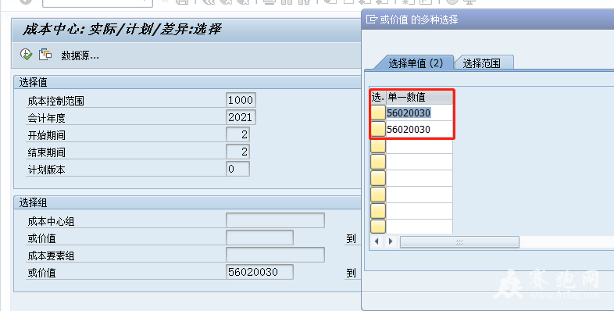Click the 成本要素组 label

coord(51,256)
